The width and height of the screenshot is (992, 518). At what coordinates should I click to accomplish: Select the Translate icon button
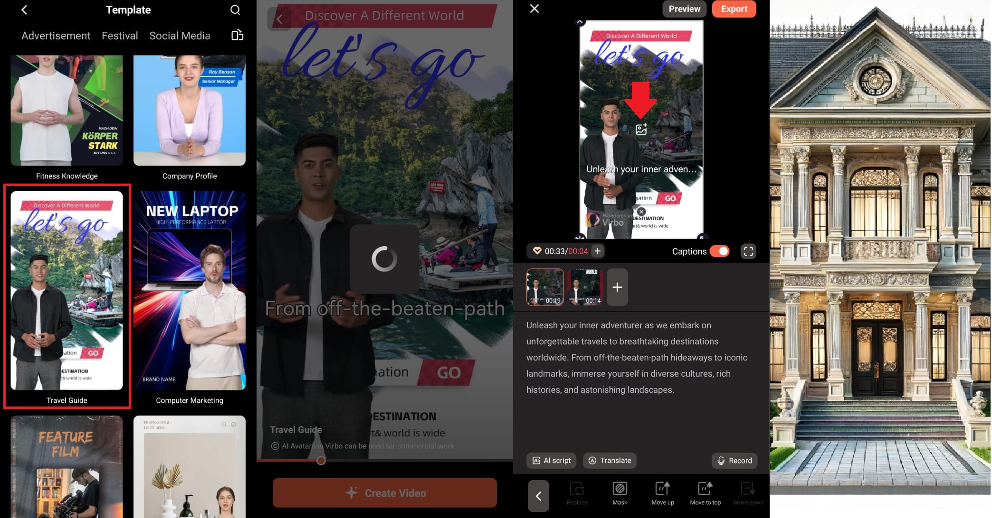(x=609, y=460)
